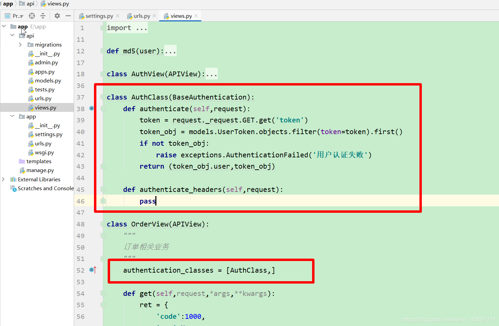Select the migrations folder
The width and height of the screenshot is (499, 326).
pyautogui.click(x=48, y=44)
